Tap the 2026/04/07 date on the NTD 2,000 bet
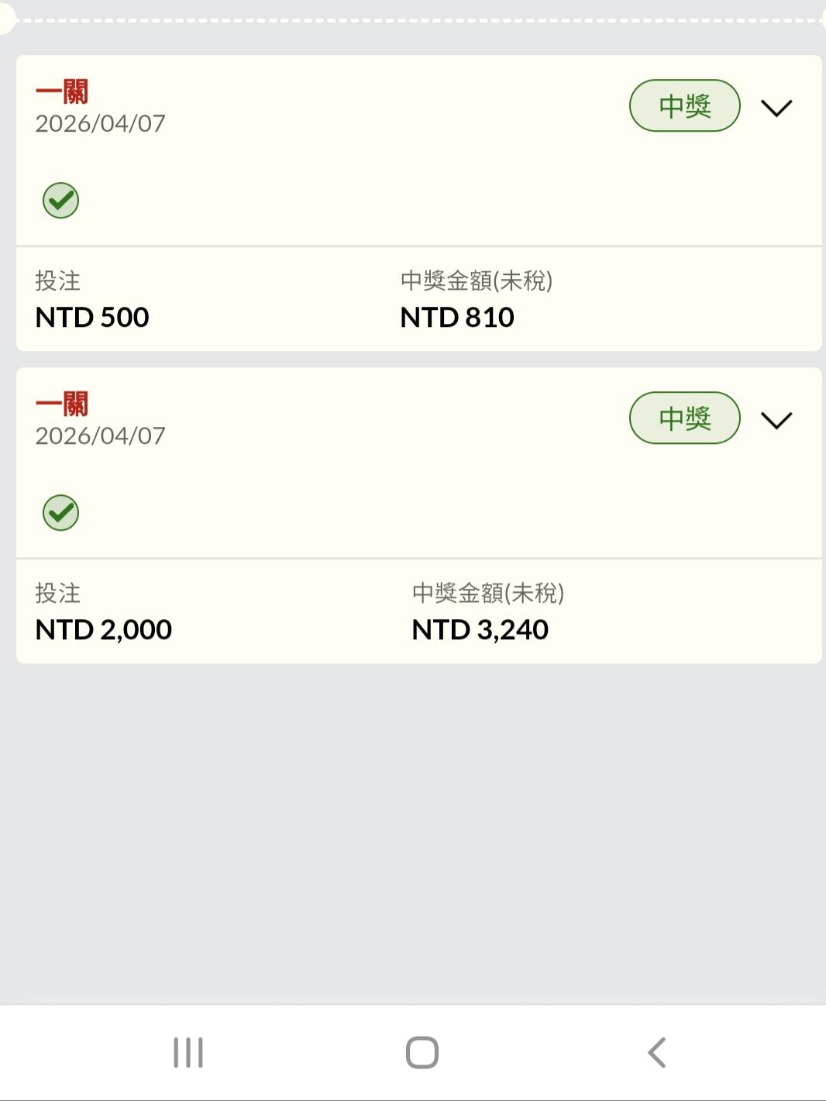826x1101 pixels. point(100,435)
